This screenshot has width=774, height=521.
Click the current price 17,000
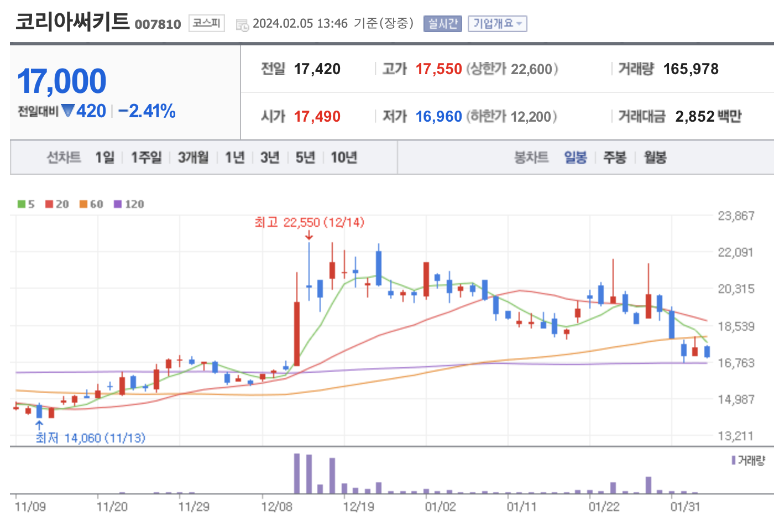pos(61,81)
